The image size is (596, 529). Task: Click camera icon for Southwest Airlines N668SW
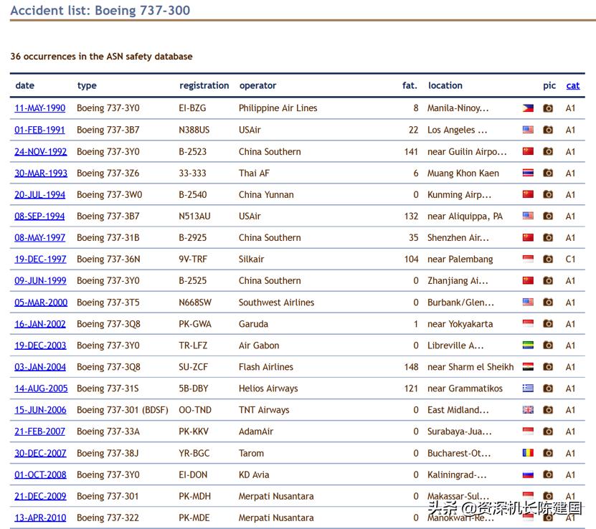548,302
